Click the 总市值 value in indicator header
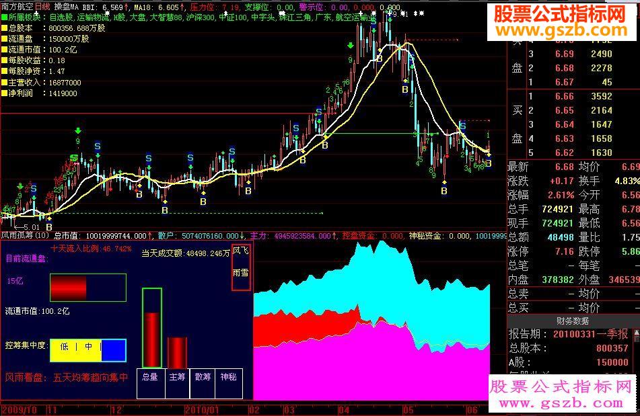640x416 pixels. point(102,236)
